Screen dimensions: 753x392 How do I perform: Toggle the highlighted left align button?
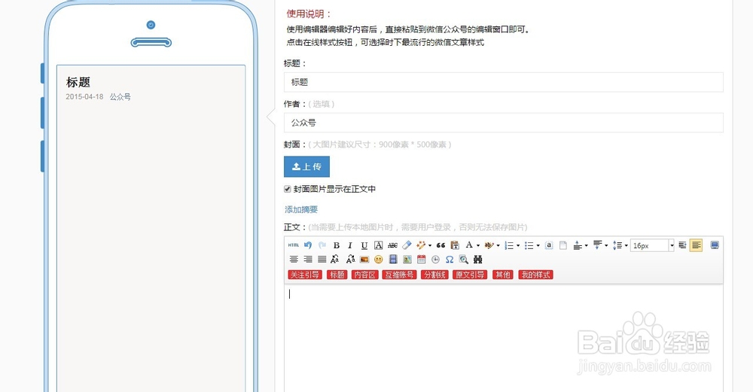click(696, 245)
